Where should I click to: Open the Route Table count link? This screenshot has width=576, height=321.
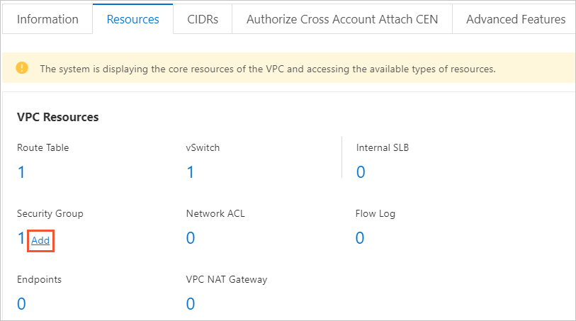pos(21,172)
